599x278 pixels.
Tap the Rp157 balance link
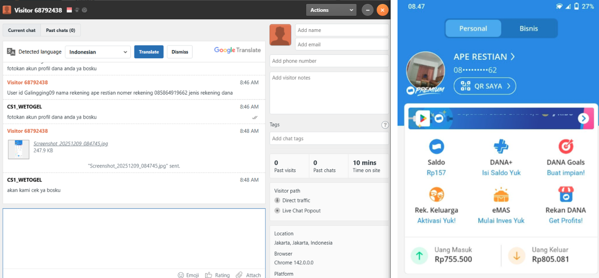click(436, 173)
